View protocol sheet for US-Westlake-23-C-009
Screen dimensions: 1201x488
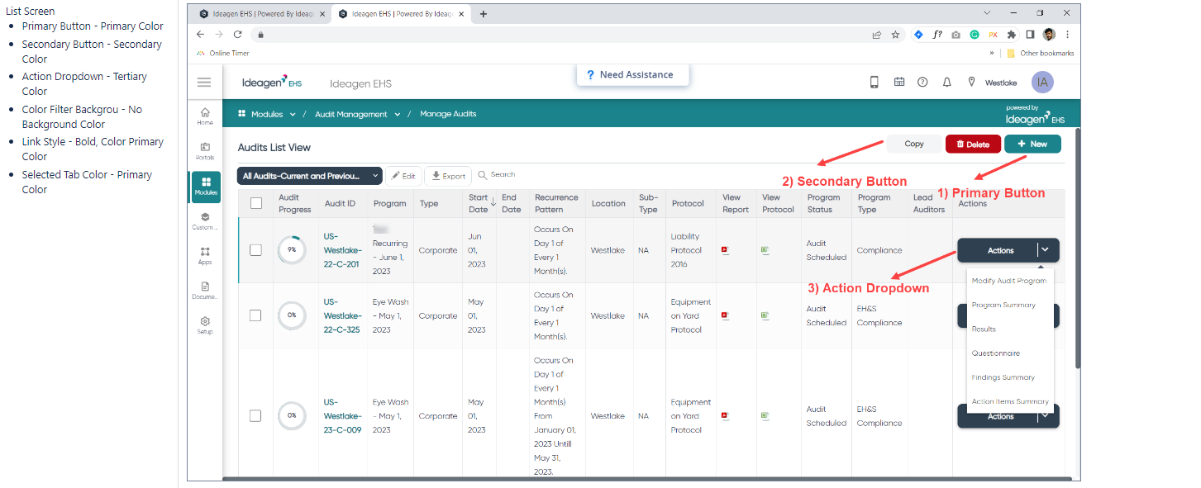[x=765, y=416]
